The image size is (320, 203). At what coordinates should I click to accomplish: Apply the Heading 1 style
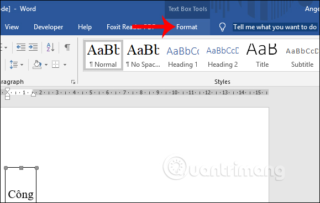click(x=183, y=55)
